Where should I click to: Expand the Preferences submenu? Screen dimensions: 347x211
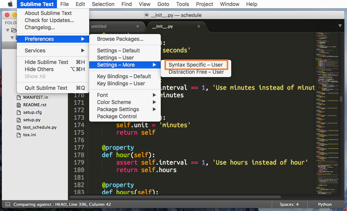(53, 39)
